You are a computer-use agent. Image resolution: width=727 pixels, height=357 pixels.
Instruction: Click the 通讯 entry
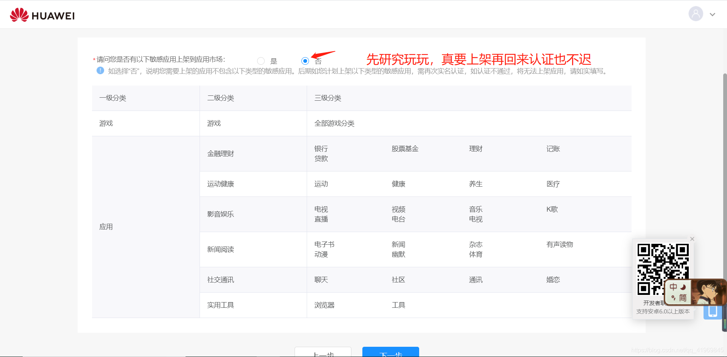coord(476,280)
